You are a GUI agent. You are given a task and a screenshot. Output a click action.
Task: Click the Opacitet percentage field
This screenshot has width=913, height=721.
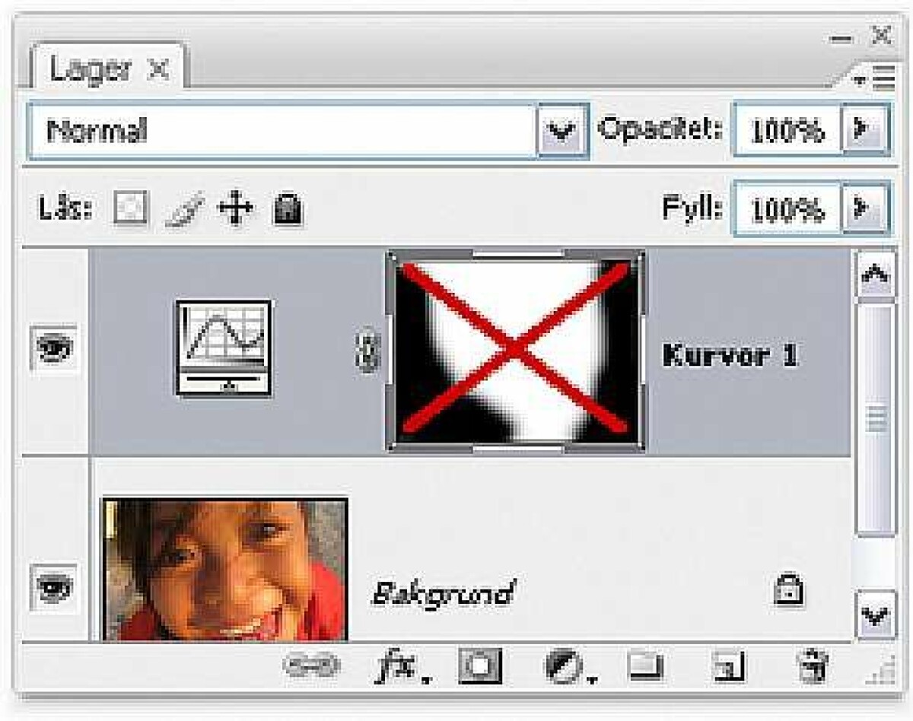(786, 131)
